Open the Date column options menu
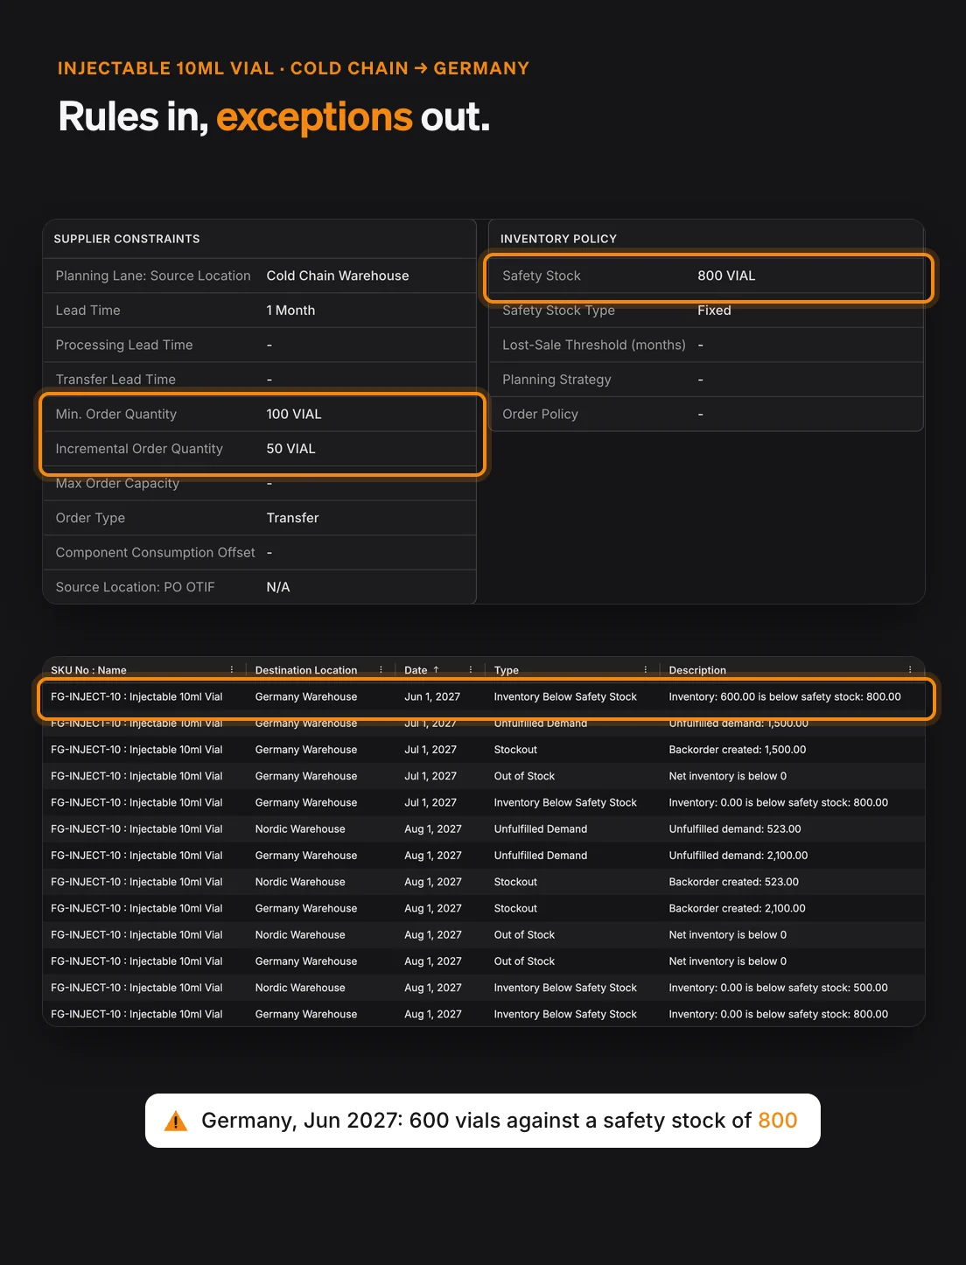The width and height of the screenshot is (966, 1265). tap(471, 670)
